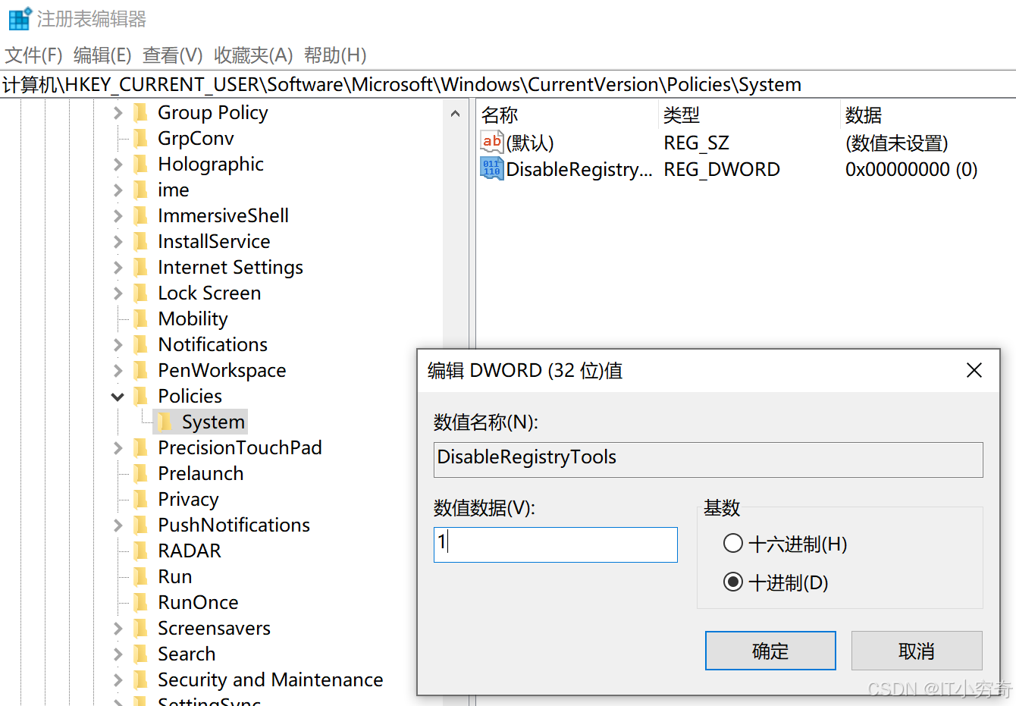
Task: Click the 0x00000000 (0) data cell
Action: coord(911,169)
